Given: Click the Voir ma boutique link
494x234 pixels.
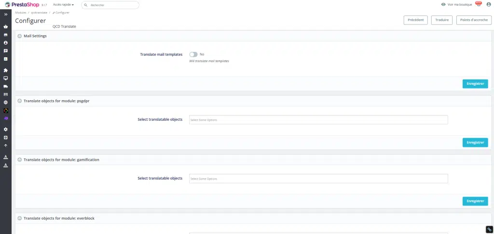Looking at the screenshot, I should coord(460,5).
